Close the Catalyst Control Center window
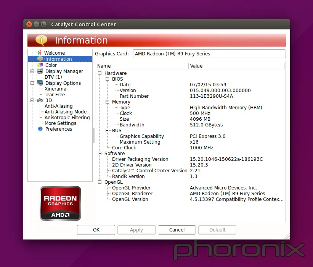313x267 pixels. (29, 24)
